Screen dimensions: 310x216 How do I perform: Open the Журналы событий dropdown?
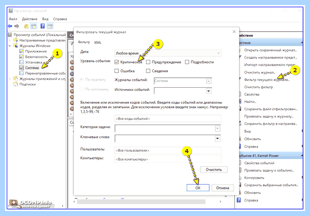[209, 81]
